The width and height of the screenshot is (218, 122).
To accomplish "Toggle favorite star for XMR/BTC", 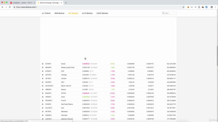I will tap(43, 89).
